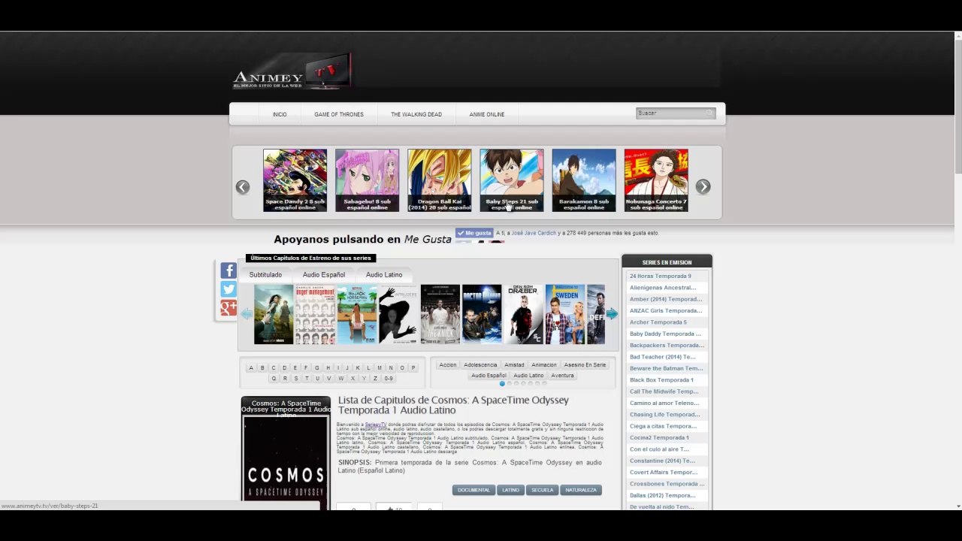Image resolution: width=962 pixels, height=541 pixels.
Task: Open the BoJack Horseman poster thumbnail
Action: click(x=357, y=314)
